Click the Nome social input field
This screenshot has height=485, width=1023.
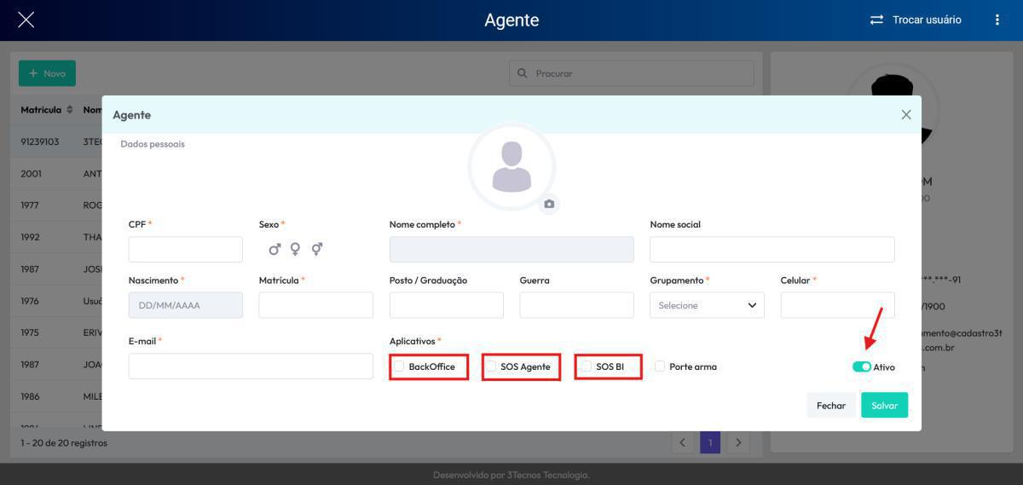point(772,250)
